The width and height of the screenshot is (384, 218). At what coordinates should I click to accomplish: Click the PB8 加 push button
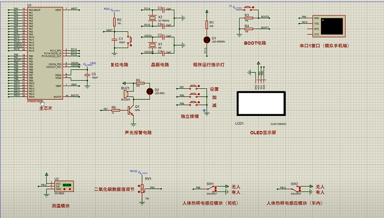coord(195,95)
